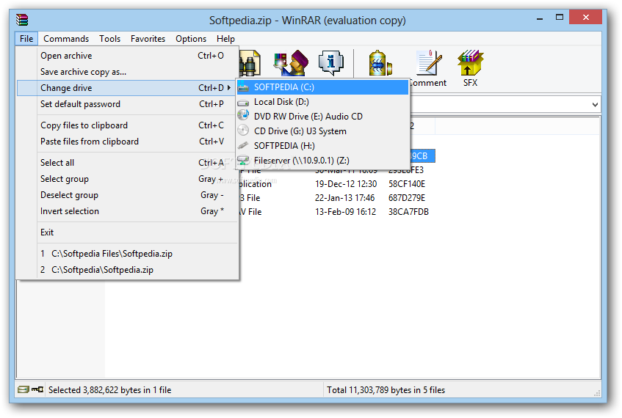622x418 pixels.
Task: Click the resize grip in status bar corner
Action: (x=596, y=393)
